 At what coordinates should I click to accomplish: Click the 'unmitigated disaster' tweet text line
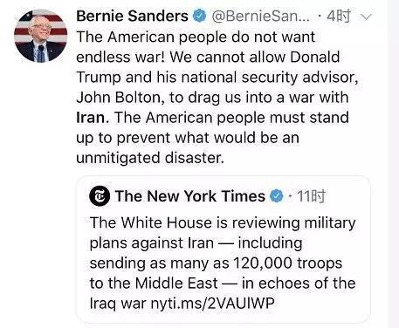(x=150, y=158)
